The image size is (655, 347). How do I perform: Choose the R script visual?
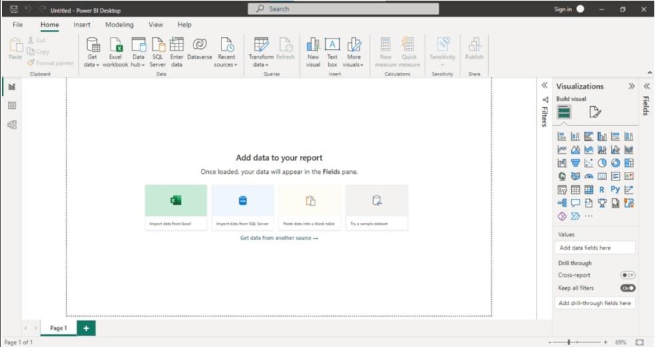[602, 190]
